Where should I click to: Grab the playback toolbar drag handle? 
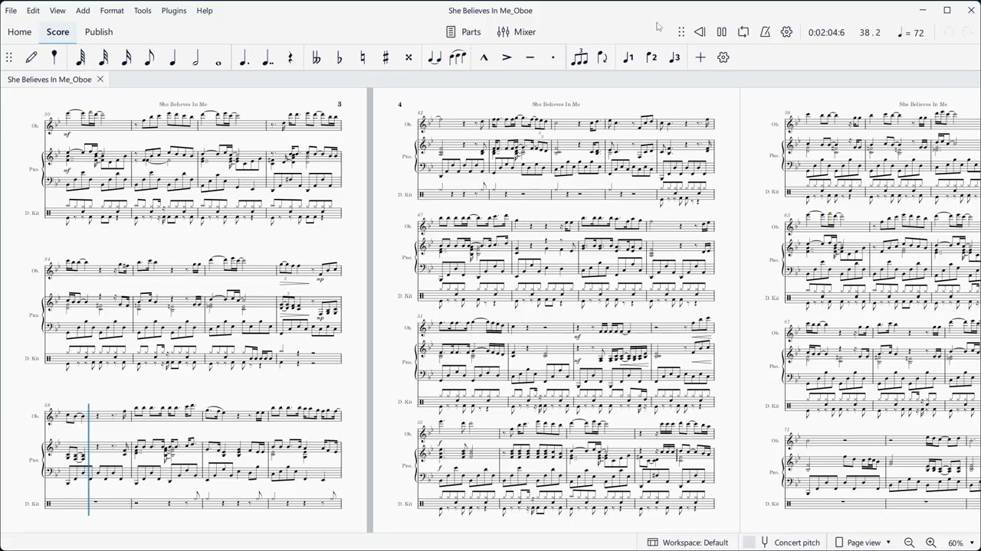[x=681, y=32]
